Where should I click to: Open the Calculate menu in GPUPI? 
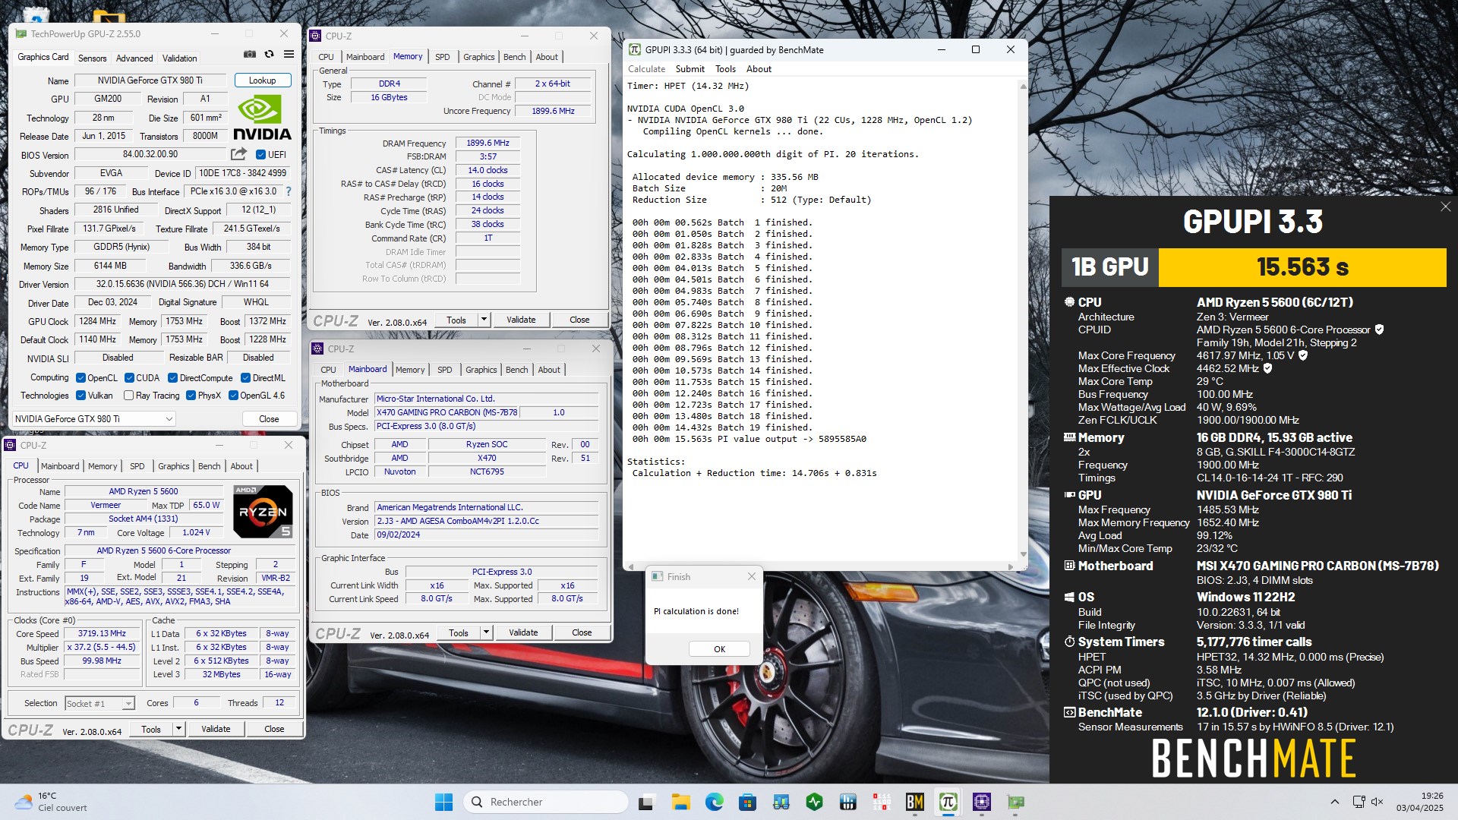coord(646,69)
